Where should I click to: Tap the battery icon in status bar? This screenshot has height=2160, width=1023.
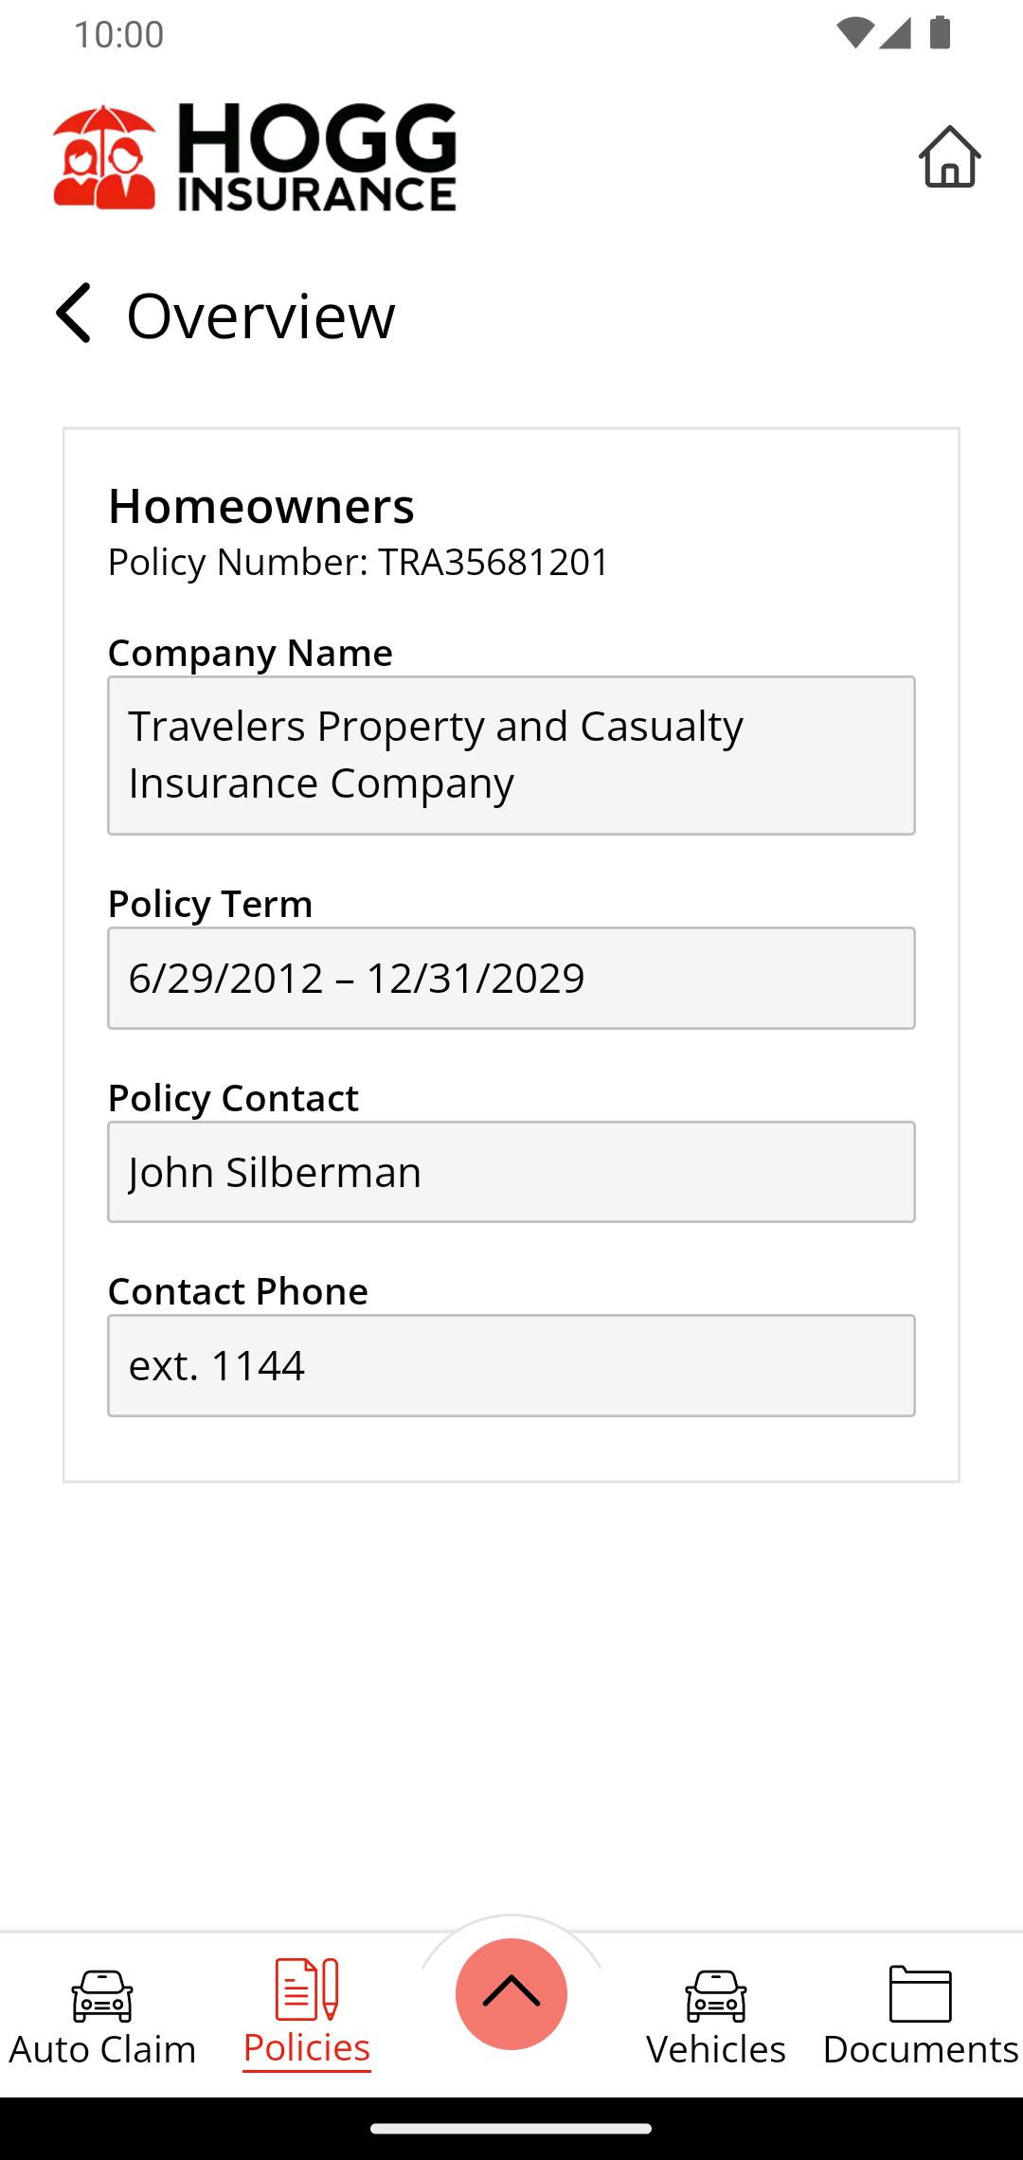[x=940, y=33]
